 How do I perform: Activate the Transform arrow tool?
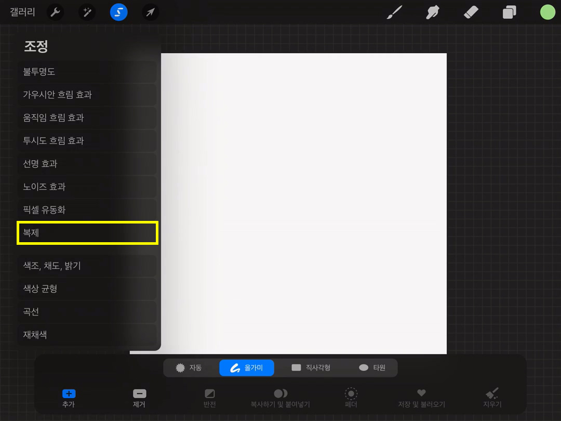tap(150, 12)
